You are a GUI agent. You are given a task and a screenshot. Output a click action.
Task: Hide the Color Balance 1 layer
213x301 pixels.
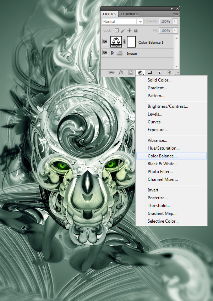[x=105, y=42]
